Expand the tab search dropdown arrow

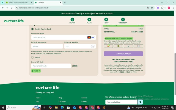pos(2,2)
